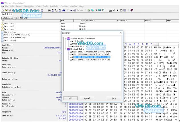This screenshot has width=180, height=122.
Task: Click the black right triangle icon
Action: (x=117, y=10)
